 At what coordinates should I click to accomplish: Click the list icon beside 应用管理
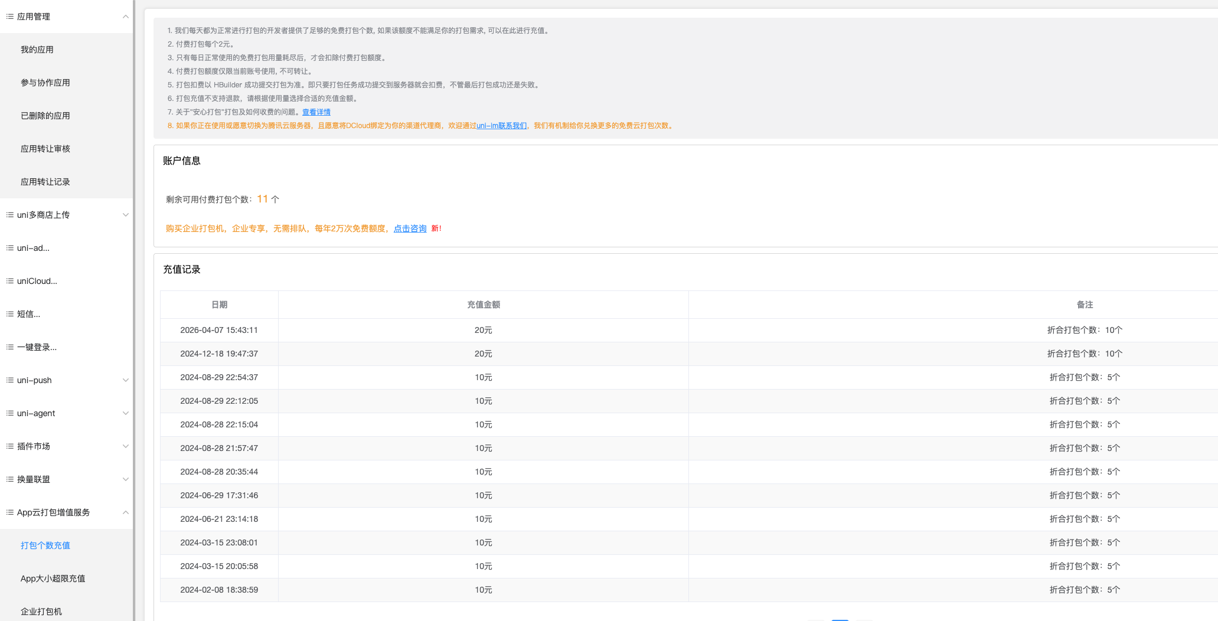click(x=9, y=17)
